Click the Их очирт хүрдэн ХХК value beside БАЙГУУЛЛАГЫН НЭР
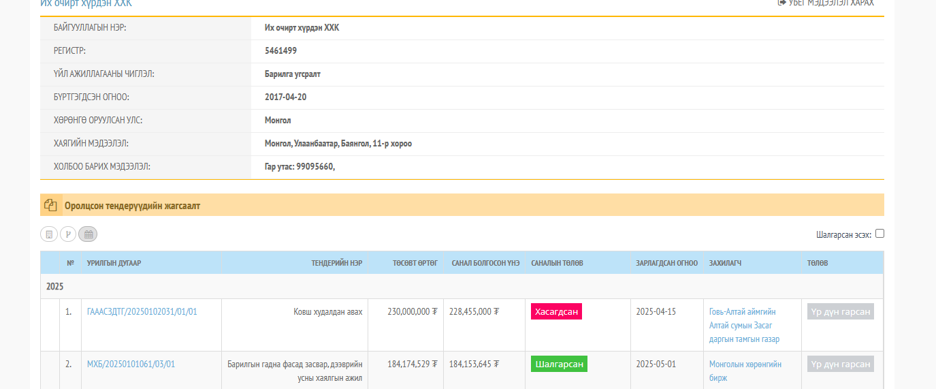Screen dimensions: 936x389 pos(302,27)
